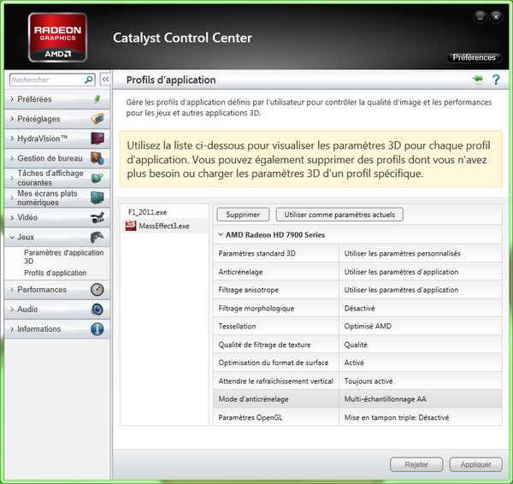This screenshot has width=513, height=484.
Task: Click the Radeon Graphics AMD logo
Action: click(x=57, y=38)
